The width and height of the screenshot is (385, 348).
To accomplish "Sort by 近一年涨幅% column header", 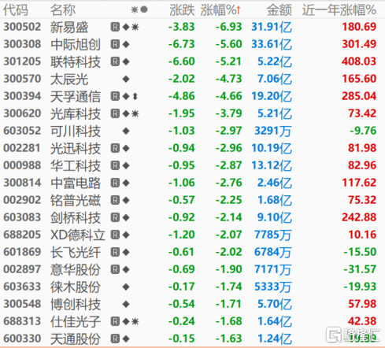I will [339, 10].
